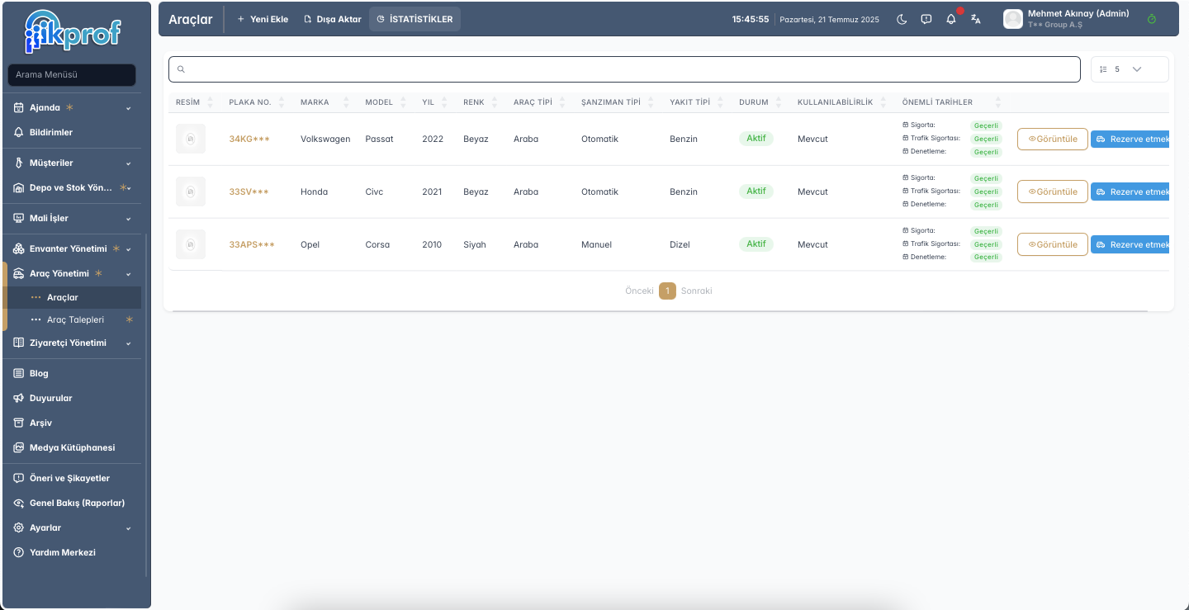Sort by YIL column arrows
Screen dimensions: 1189x610
tap(444, 102)
